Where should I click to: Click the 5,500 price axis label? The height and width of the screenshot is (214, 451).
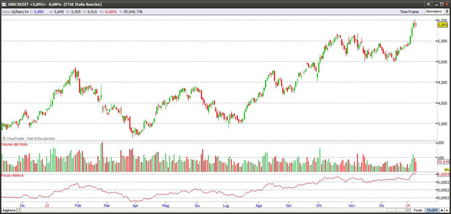443,41
